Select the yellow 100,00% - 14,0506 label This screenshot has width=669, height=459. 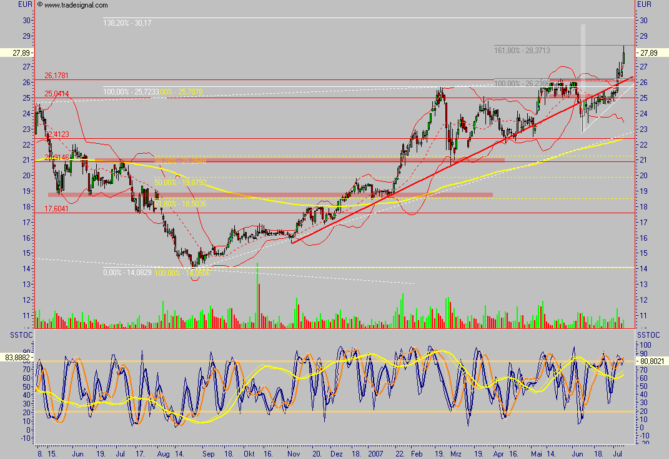pos(182,273)
